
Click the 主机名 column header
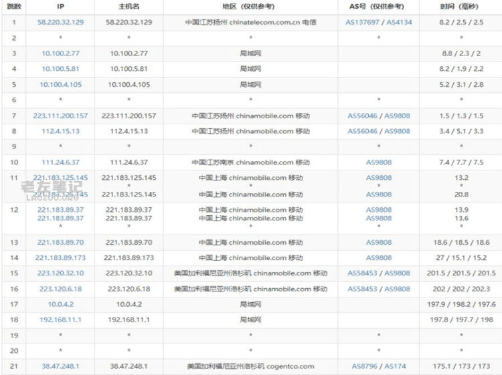[x=129, y=6]
